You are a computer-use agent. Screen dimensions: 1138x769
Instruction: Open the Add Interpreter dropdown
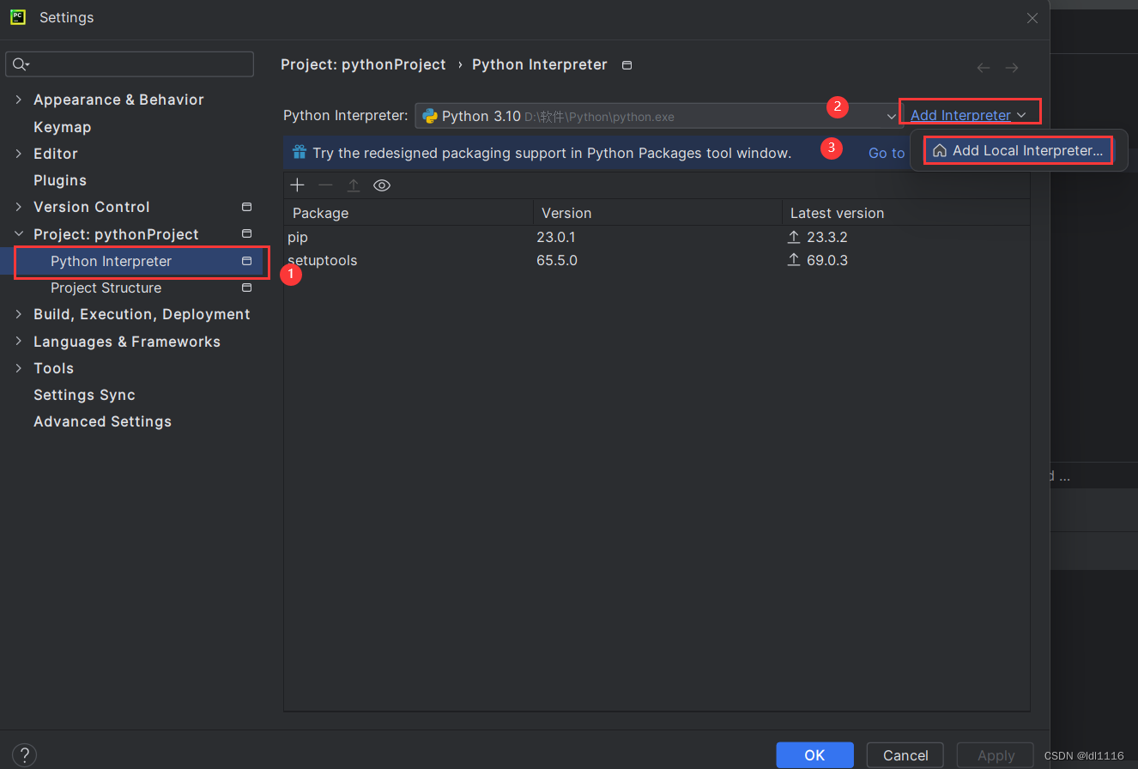[x=968, y=115]
